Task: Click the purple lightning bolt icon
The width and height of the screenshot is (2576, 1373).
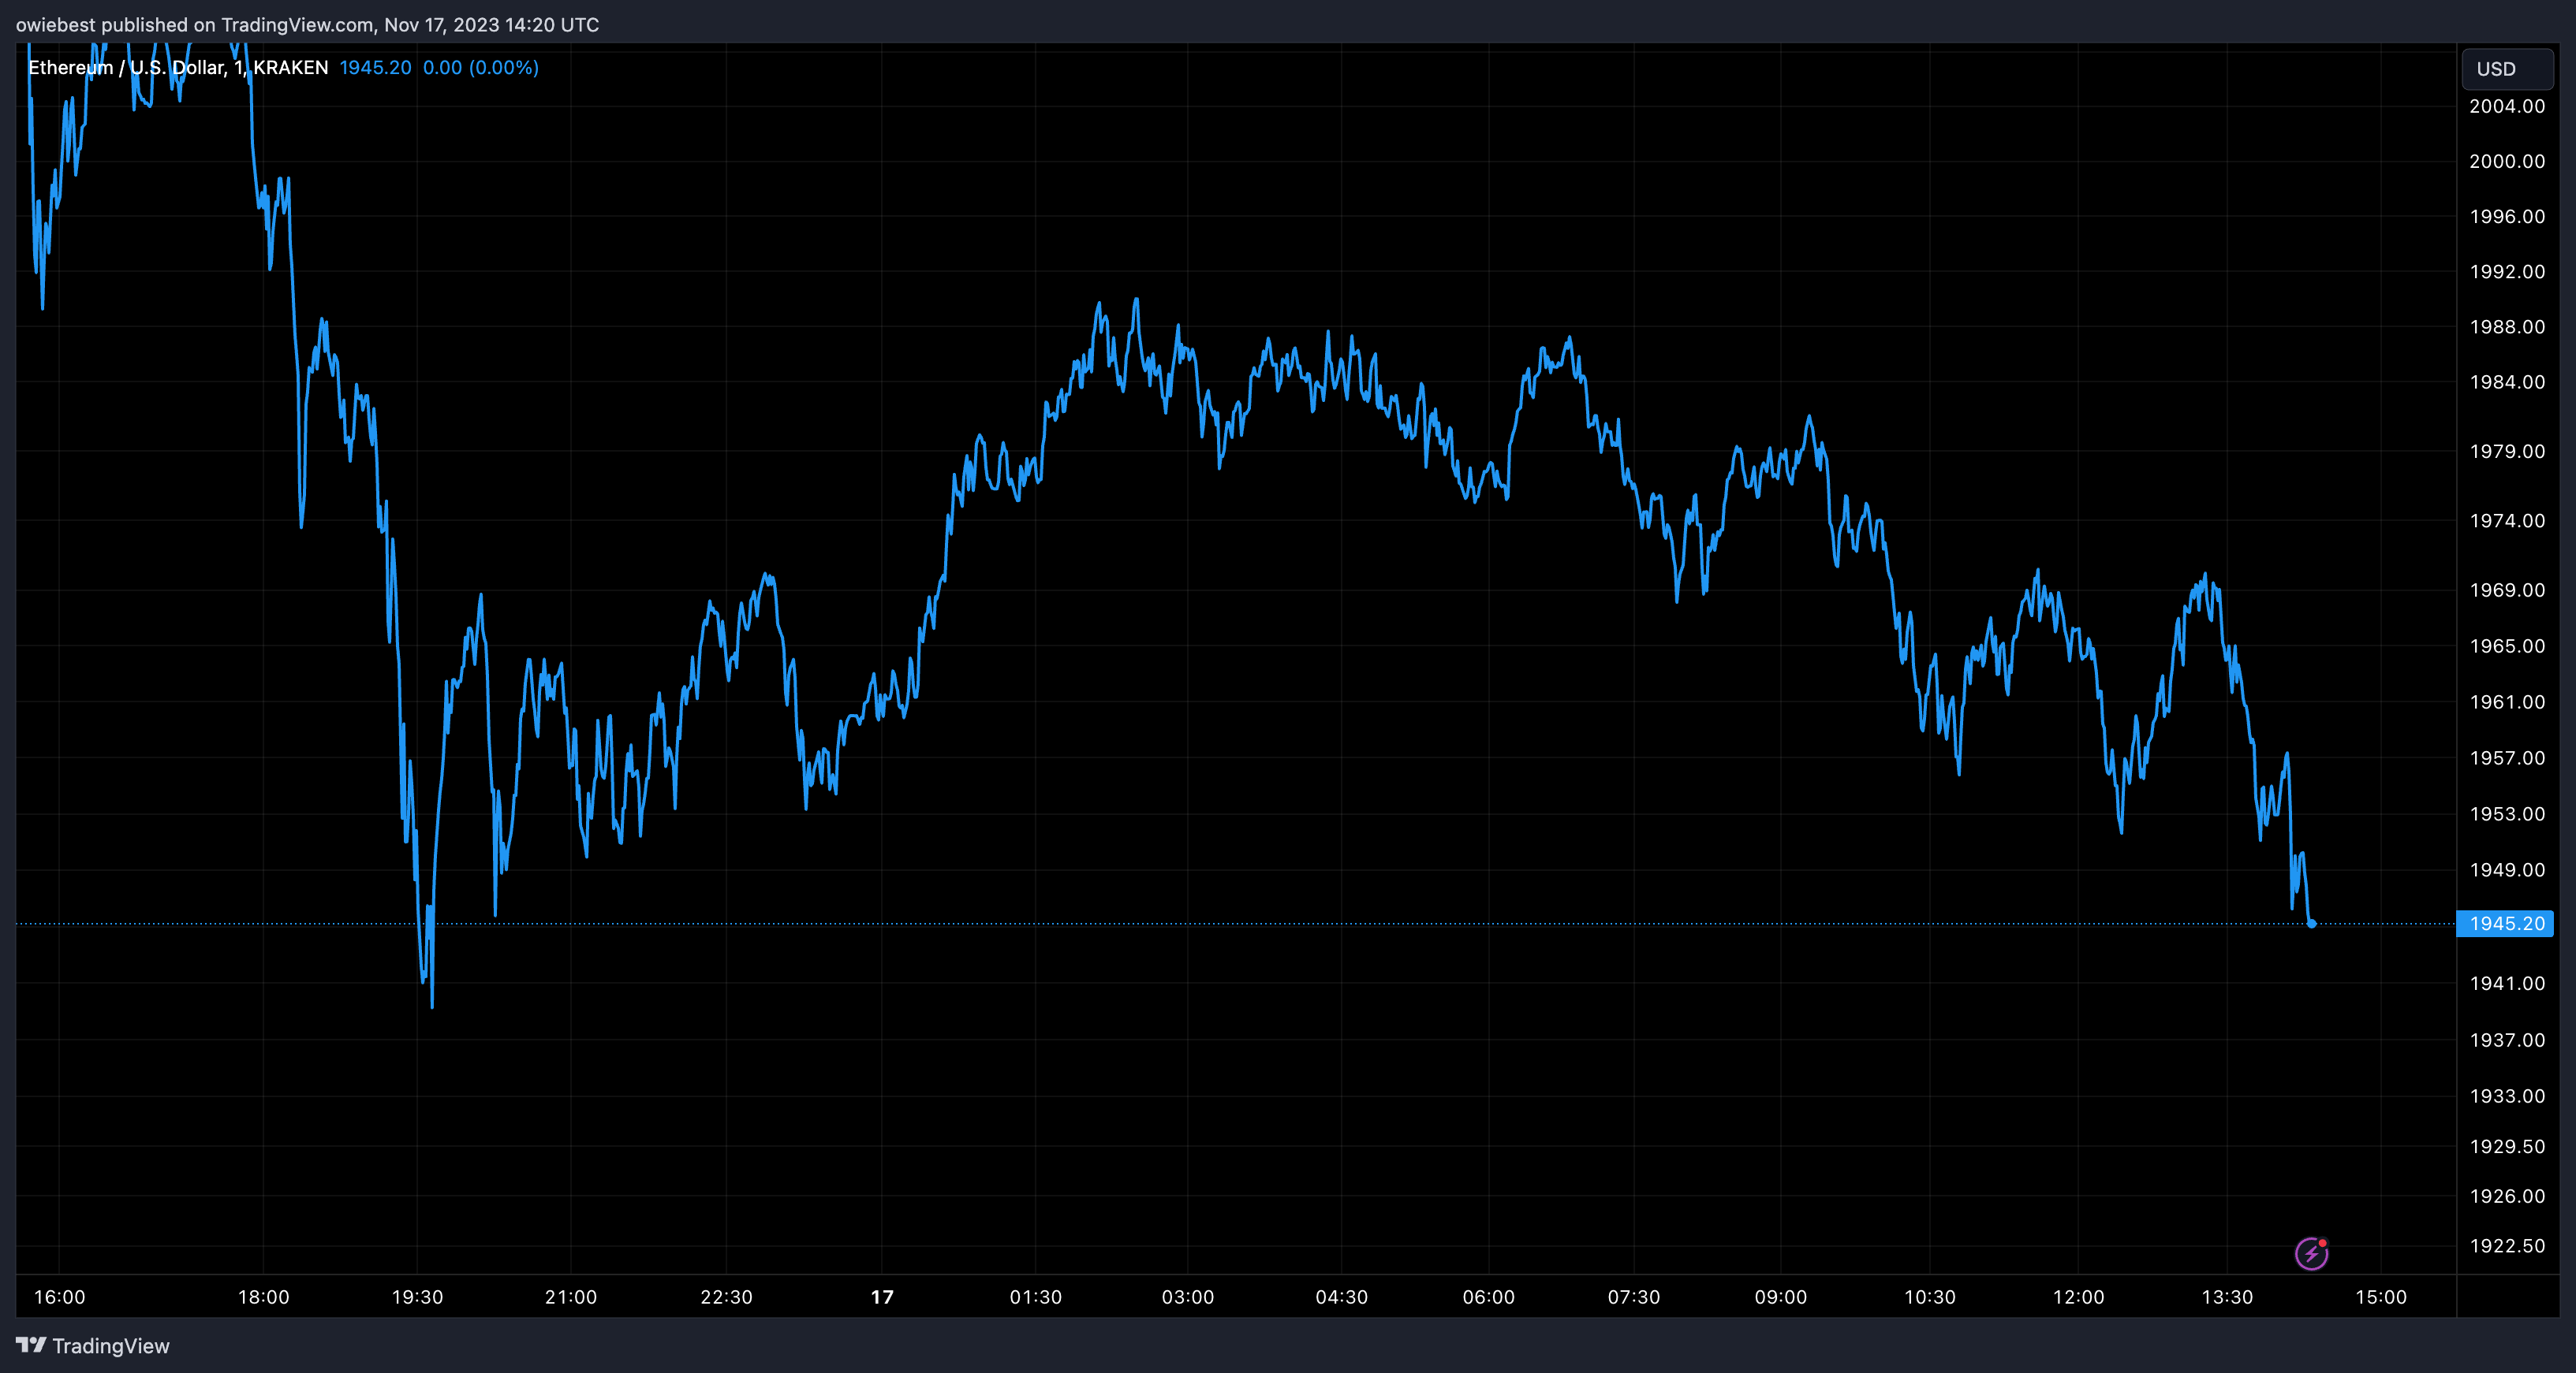Action: pyautogui.click(x=2311, y=1253)
